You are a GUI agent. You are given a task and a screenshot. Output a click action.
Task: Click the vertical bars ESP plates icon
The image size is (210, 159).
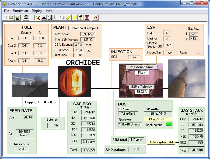tap(56, 18)
